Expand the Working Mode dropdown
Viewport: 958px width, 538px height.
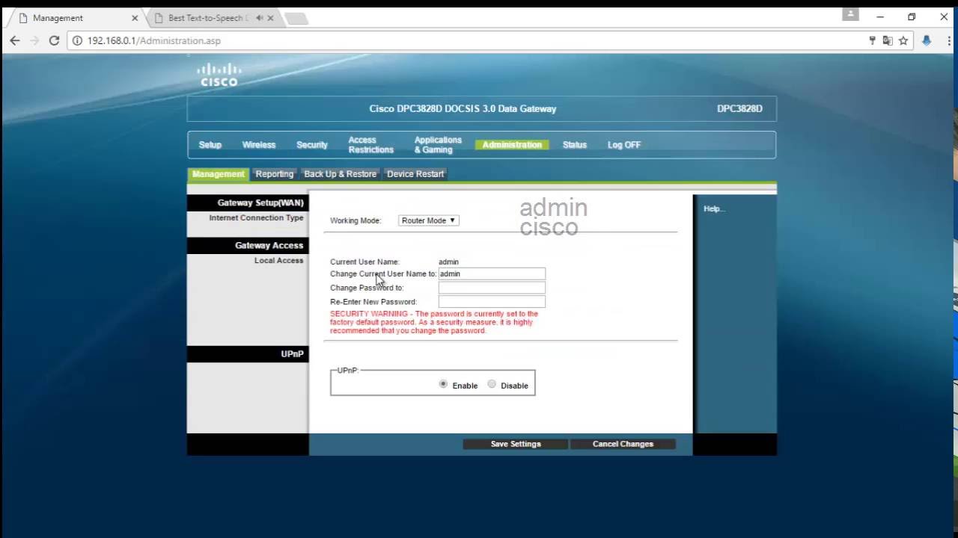429,220
